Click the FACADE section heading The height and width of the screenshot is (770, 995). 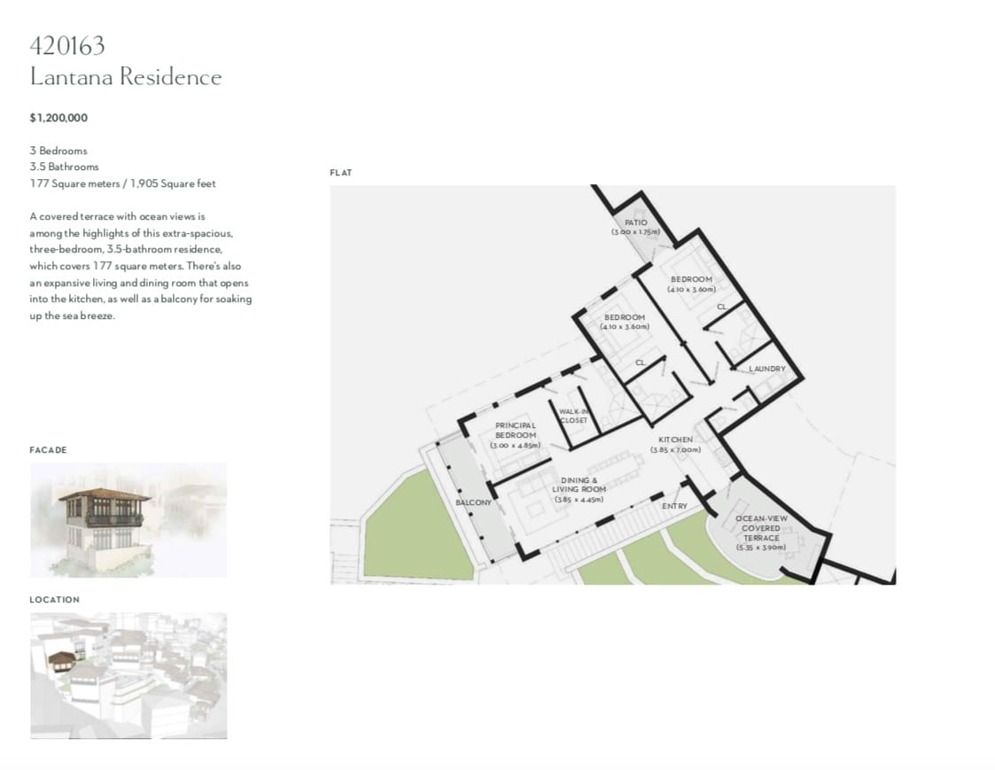point(48,450)
